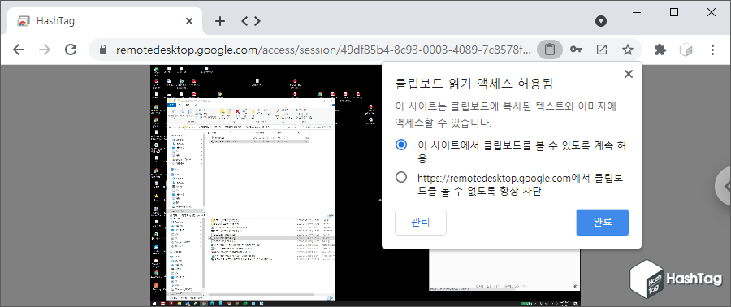Select the HashTag browser tab
Viewport: 731px width, 307px height.
click(105, 21)
